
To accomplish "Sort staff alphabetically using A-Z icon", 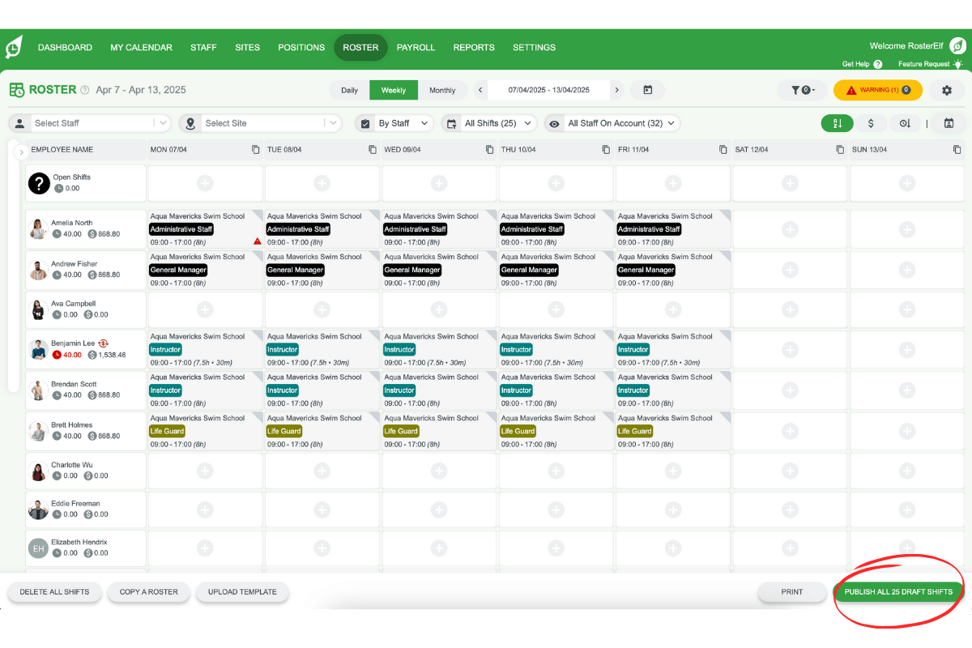I will [x=837, y=123].
